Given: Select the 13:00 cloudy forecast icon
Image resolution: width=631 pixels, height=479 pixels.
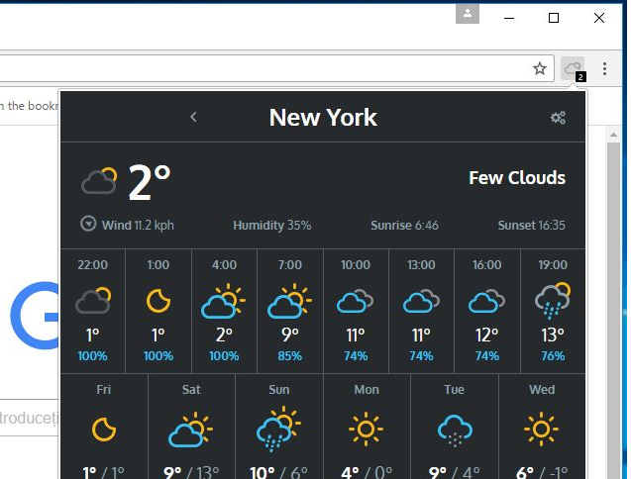Looking at the screenshot, I should [421, 301].
